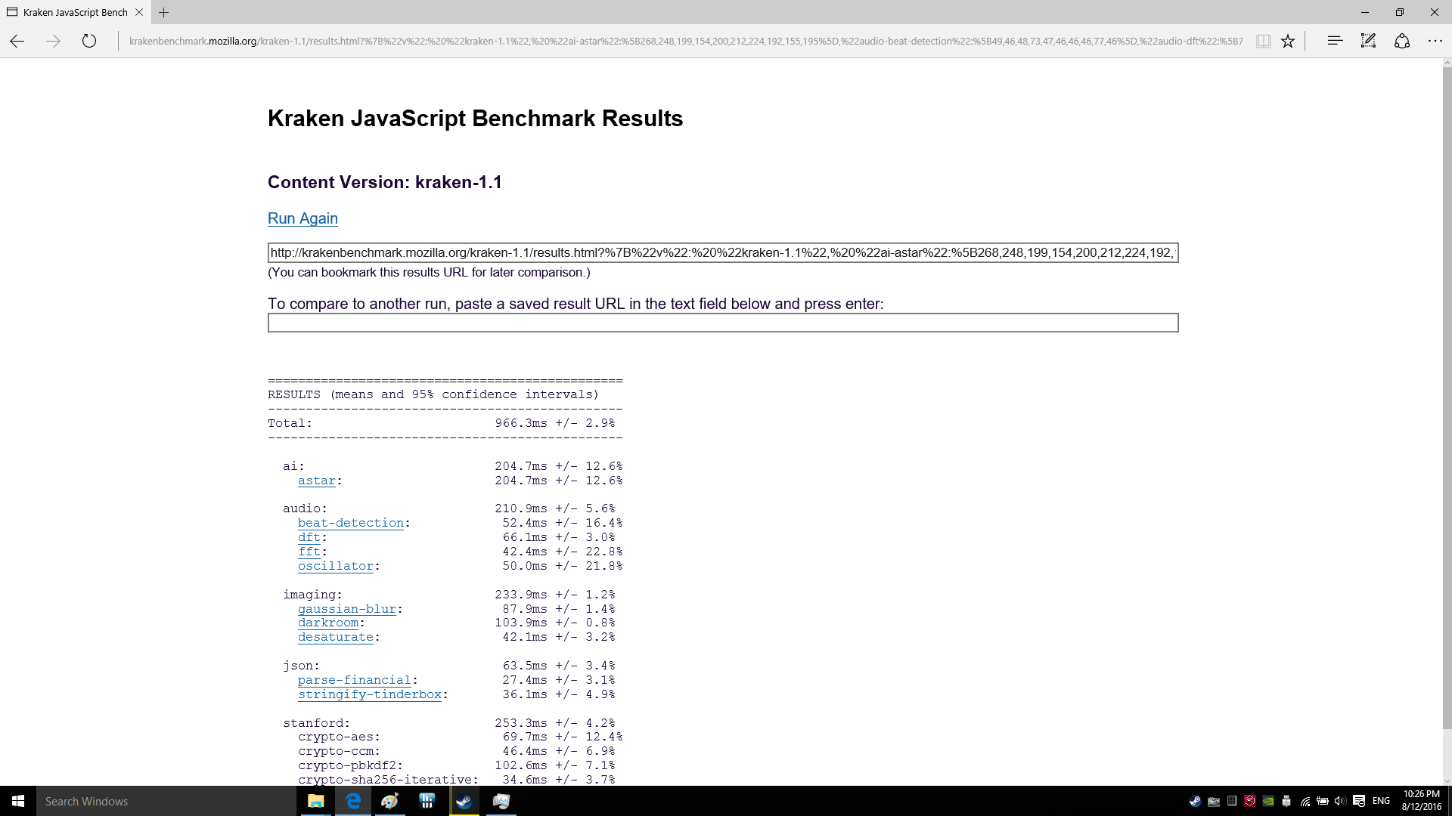Open the stringify-tinderbox link

(369, 694)
